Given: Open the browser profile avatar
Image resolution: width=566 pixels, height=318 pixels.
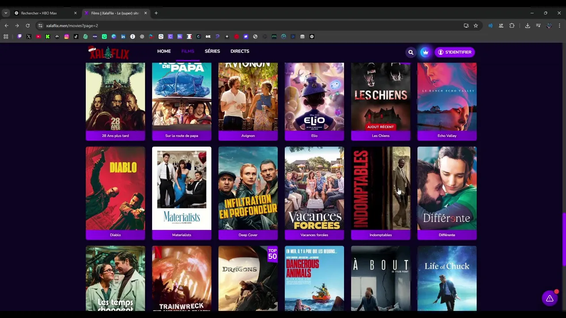Looking at the screenshot, I should click(x=549, y=26).
